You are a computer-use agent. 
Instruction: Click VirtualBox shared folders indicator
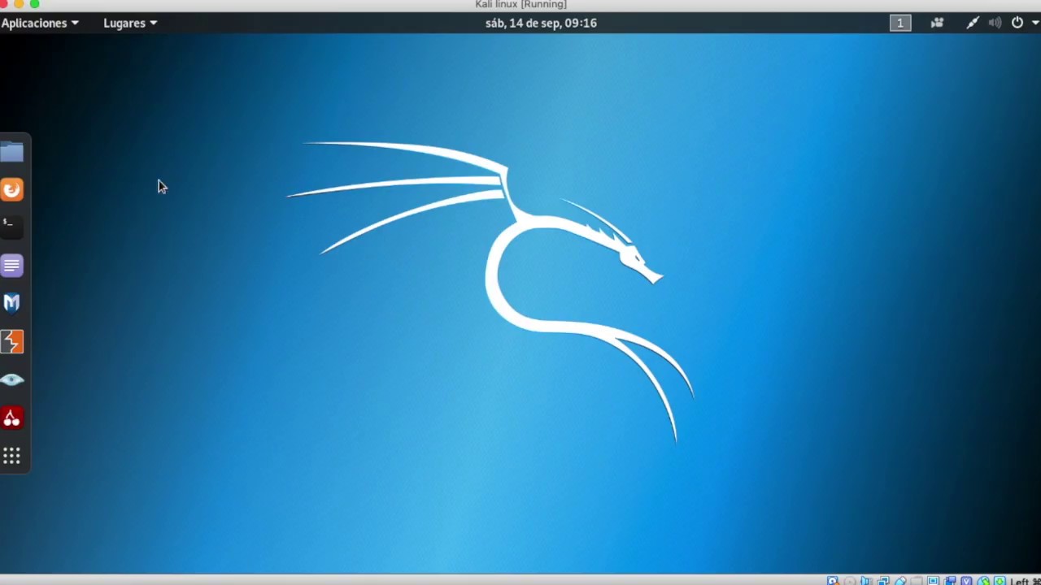click(917, 580)
